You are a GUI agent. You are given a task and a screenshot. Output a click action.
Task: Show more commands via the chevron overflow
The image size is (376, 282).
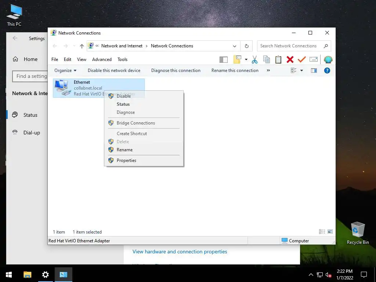point(268,70)
